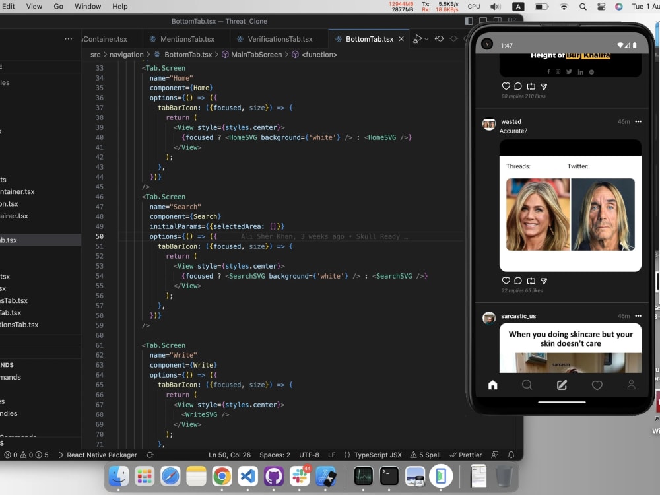The height and width of the screenshot is (495, 660).
Task: Expand the dropdown chevron next to the run button
Action: pyautogui.click(x=426, y=38)
